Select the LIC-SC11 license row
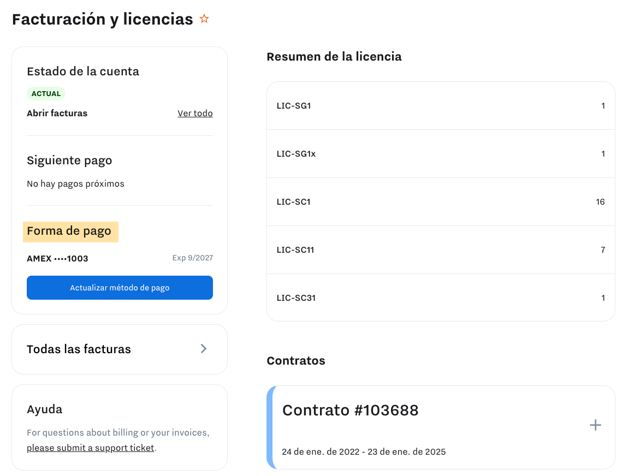 [x=441, y=250]
